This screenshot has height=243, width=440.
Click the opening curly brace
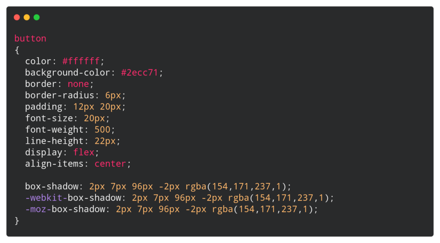[17, 50]
